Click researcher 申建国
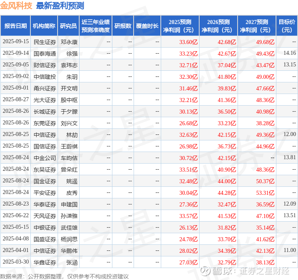This screenshot has height=280, width=298. click(69, 204)
